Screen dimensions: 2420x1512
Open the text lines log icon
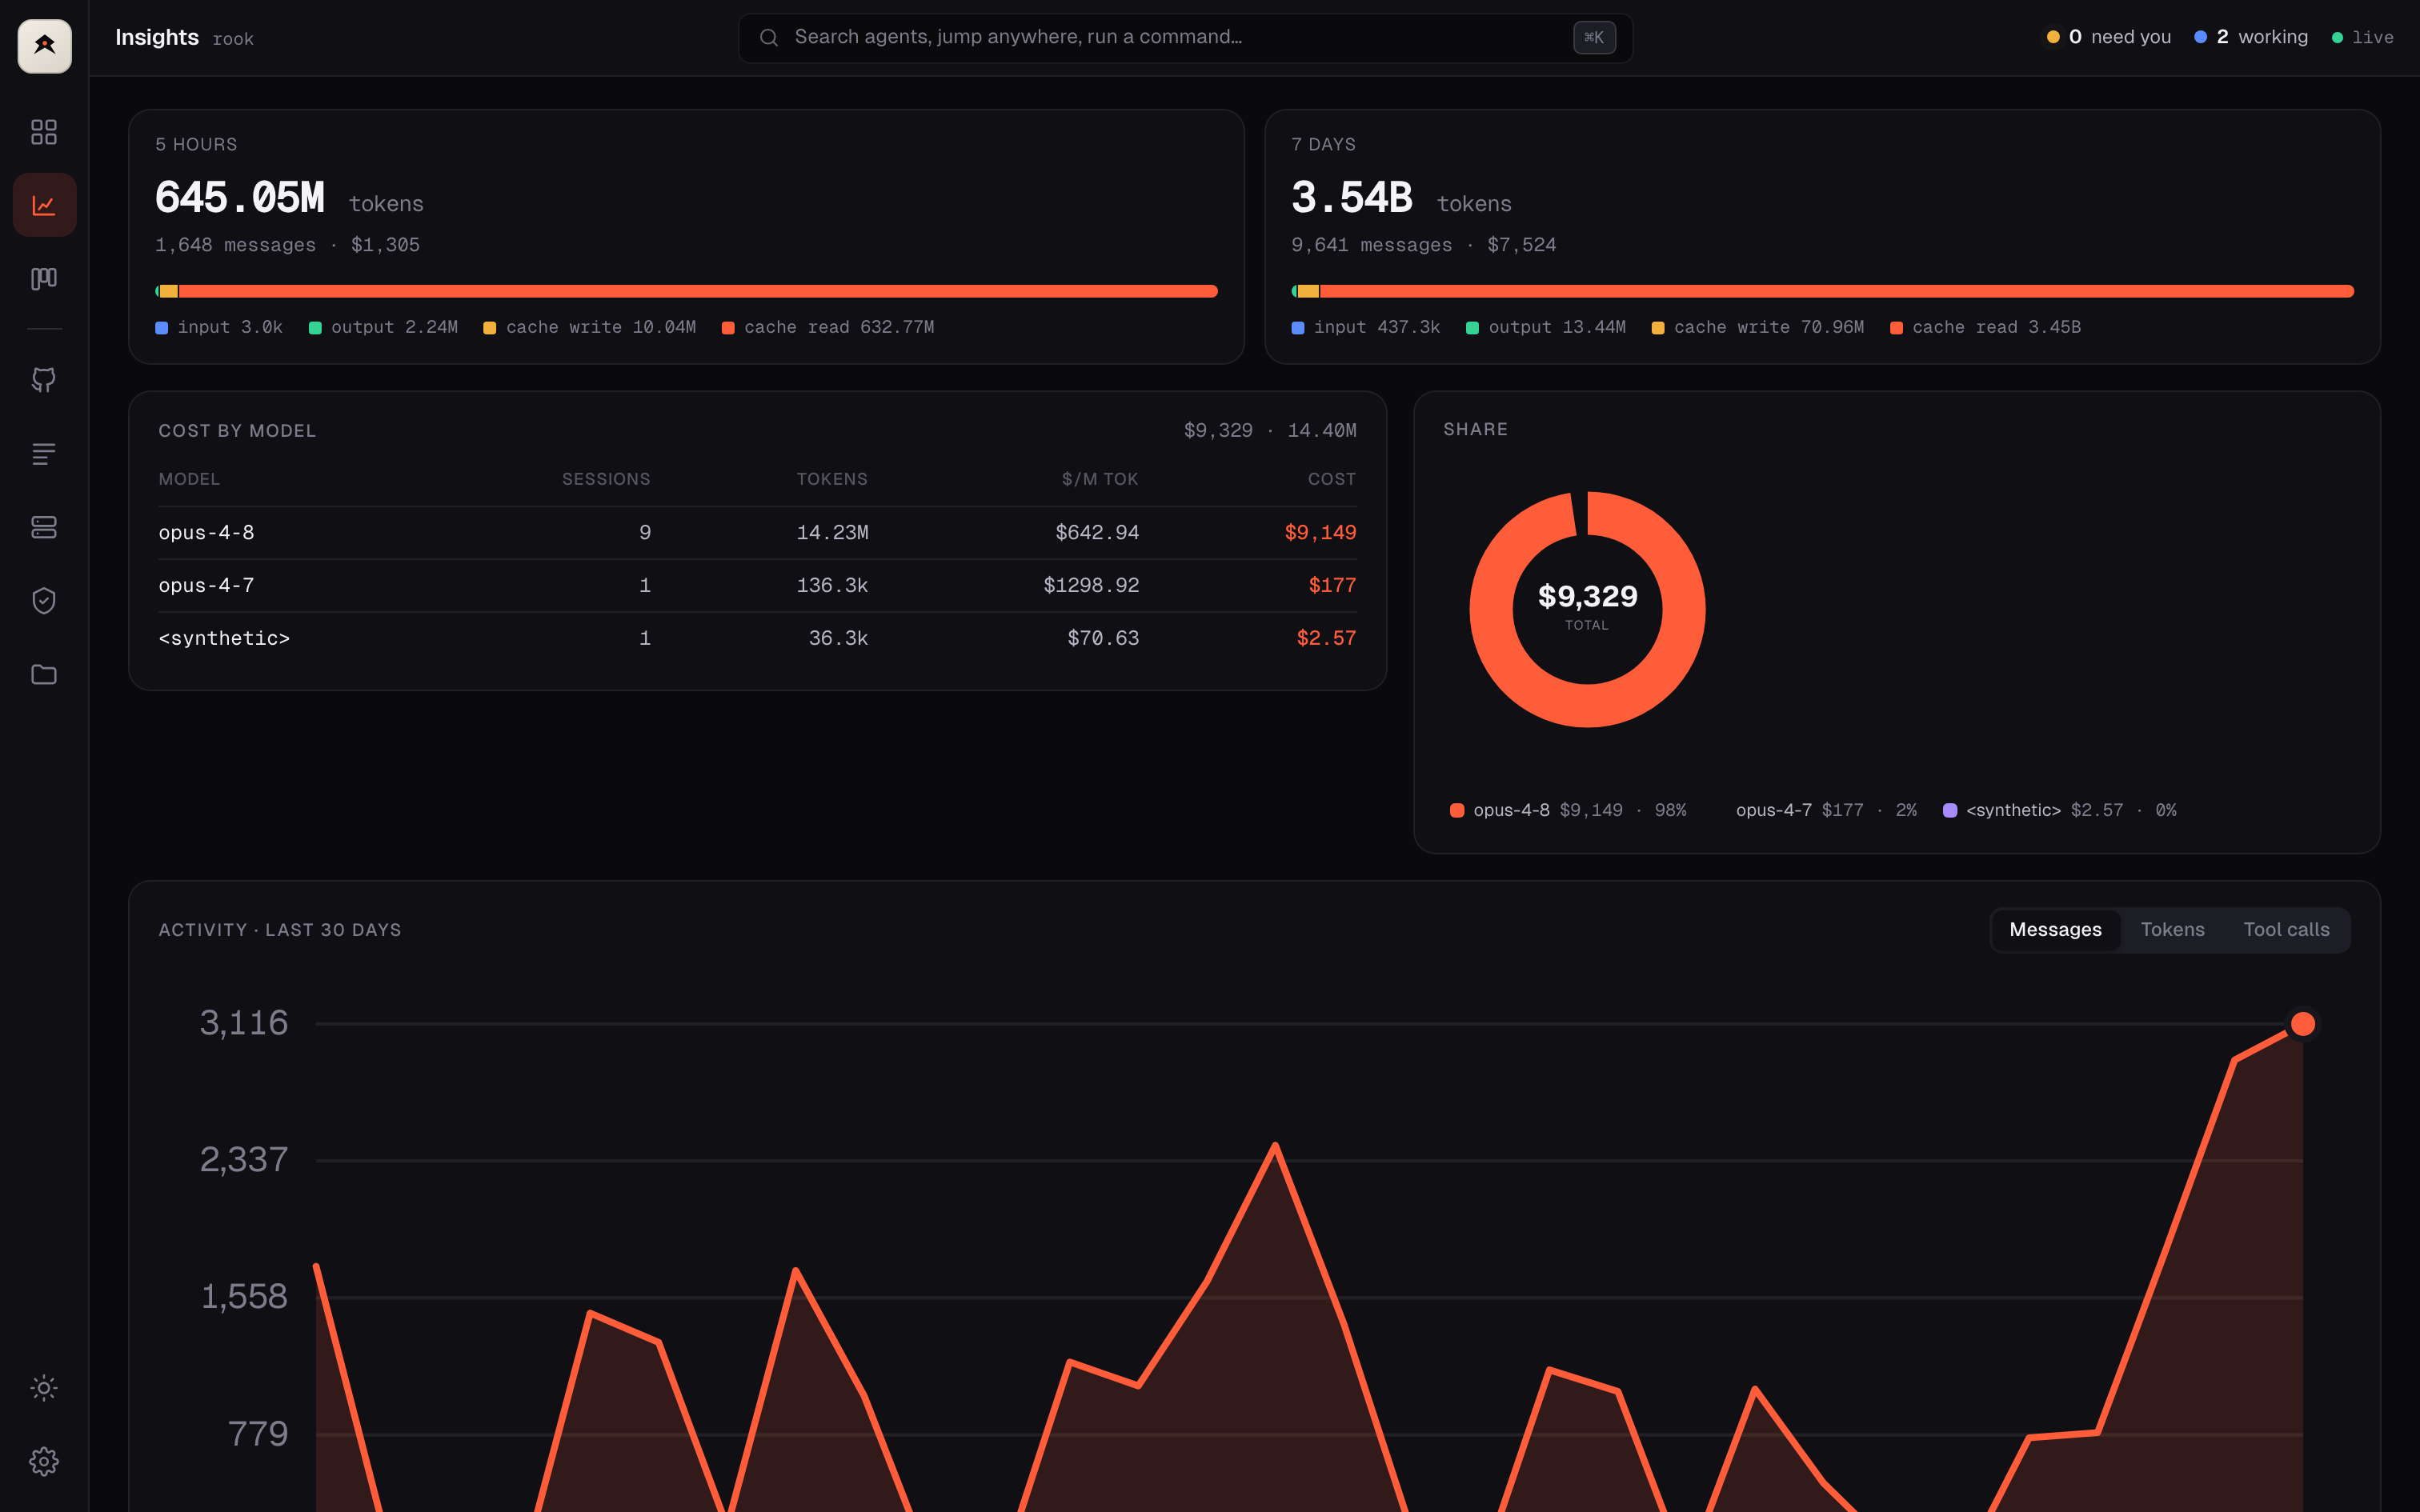pyautogui.click(x=44, y=454)
